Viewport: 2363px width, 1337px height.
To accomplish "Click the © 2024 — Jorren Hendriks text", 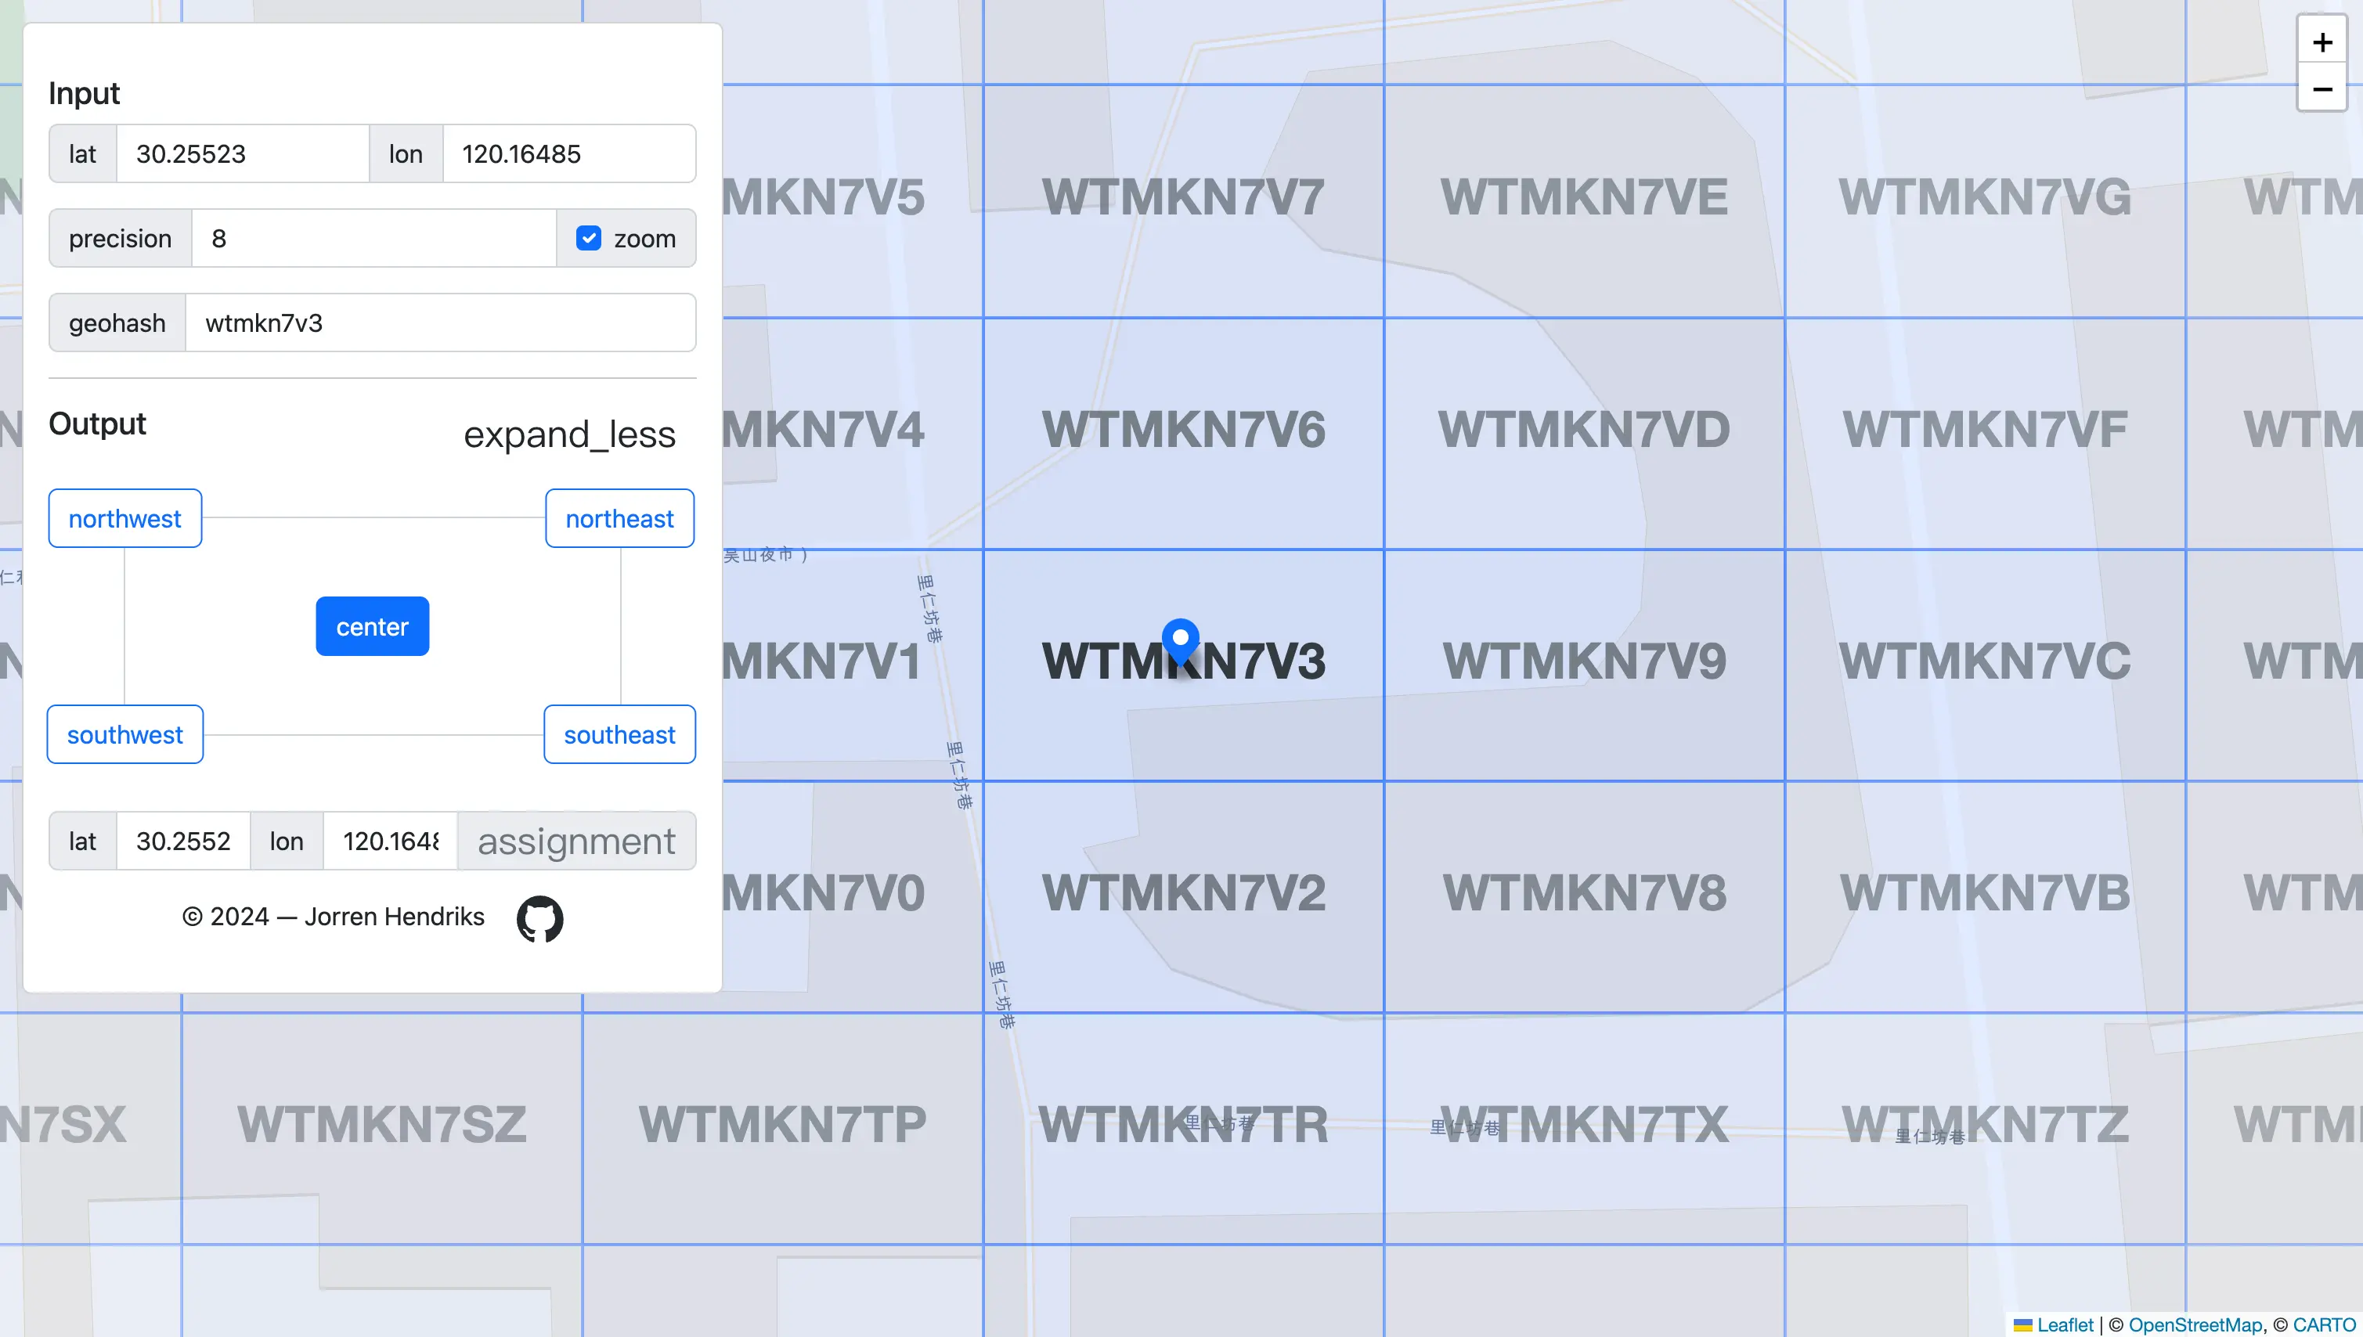I will (x=333, y=917).
